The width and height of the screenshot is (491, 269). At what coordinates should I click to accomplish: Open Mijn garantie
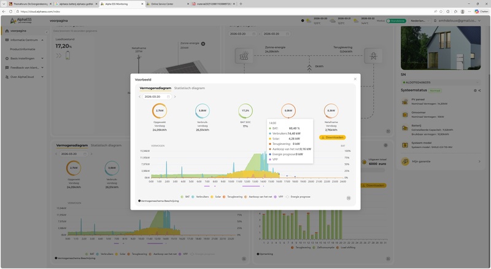coord(441,162)
